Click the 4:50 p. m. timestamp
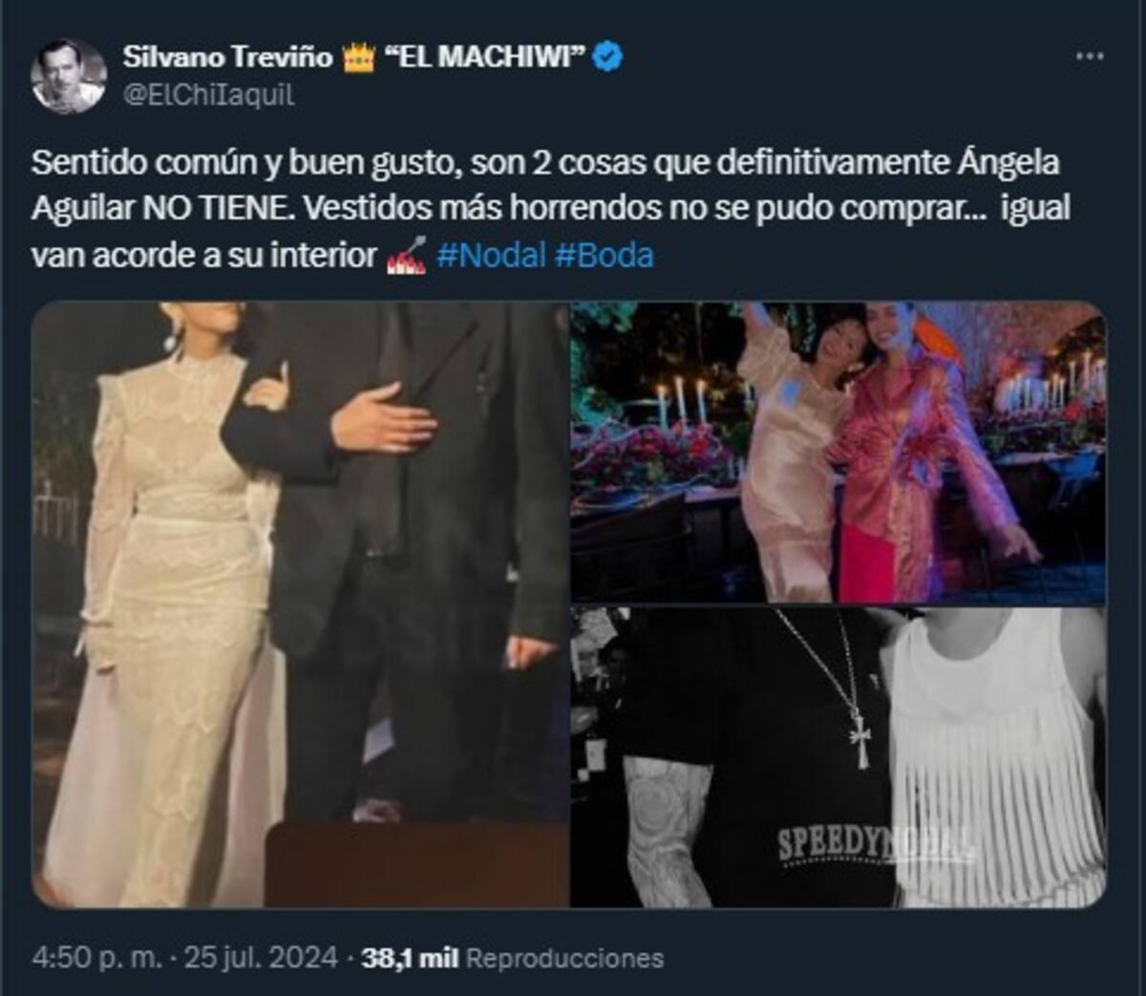 point(96,958)
